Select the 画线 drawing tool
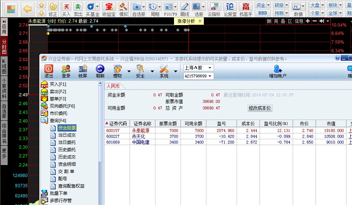Image resolution: width=352 pixels, height=205 pixels. click(x=185, y=9)
